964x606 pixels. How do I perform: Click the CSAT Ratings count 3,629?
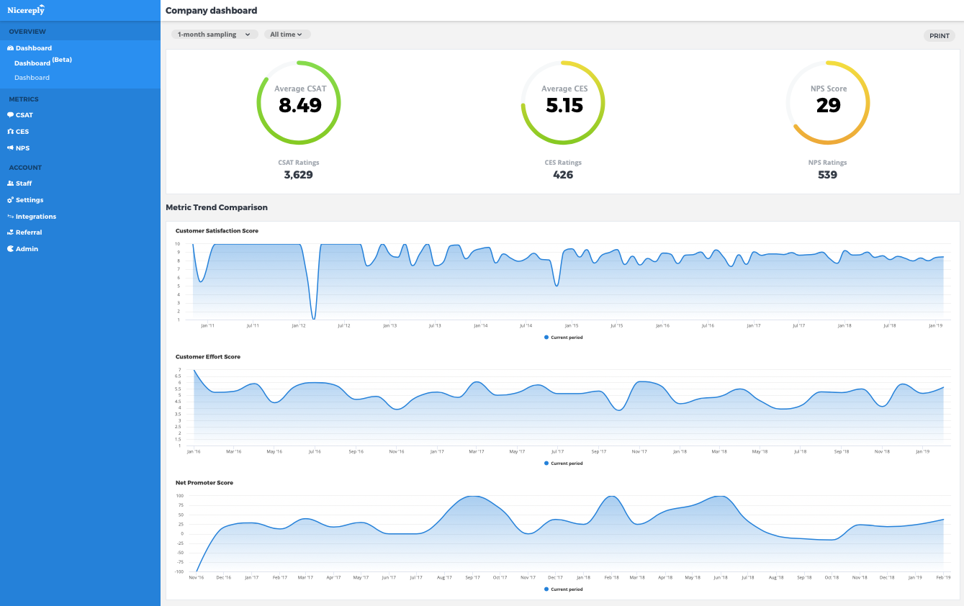[299, 175]
